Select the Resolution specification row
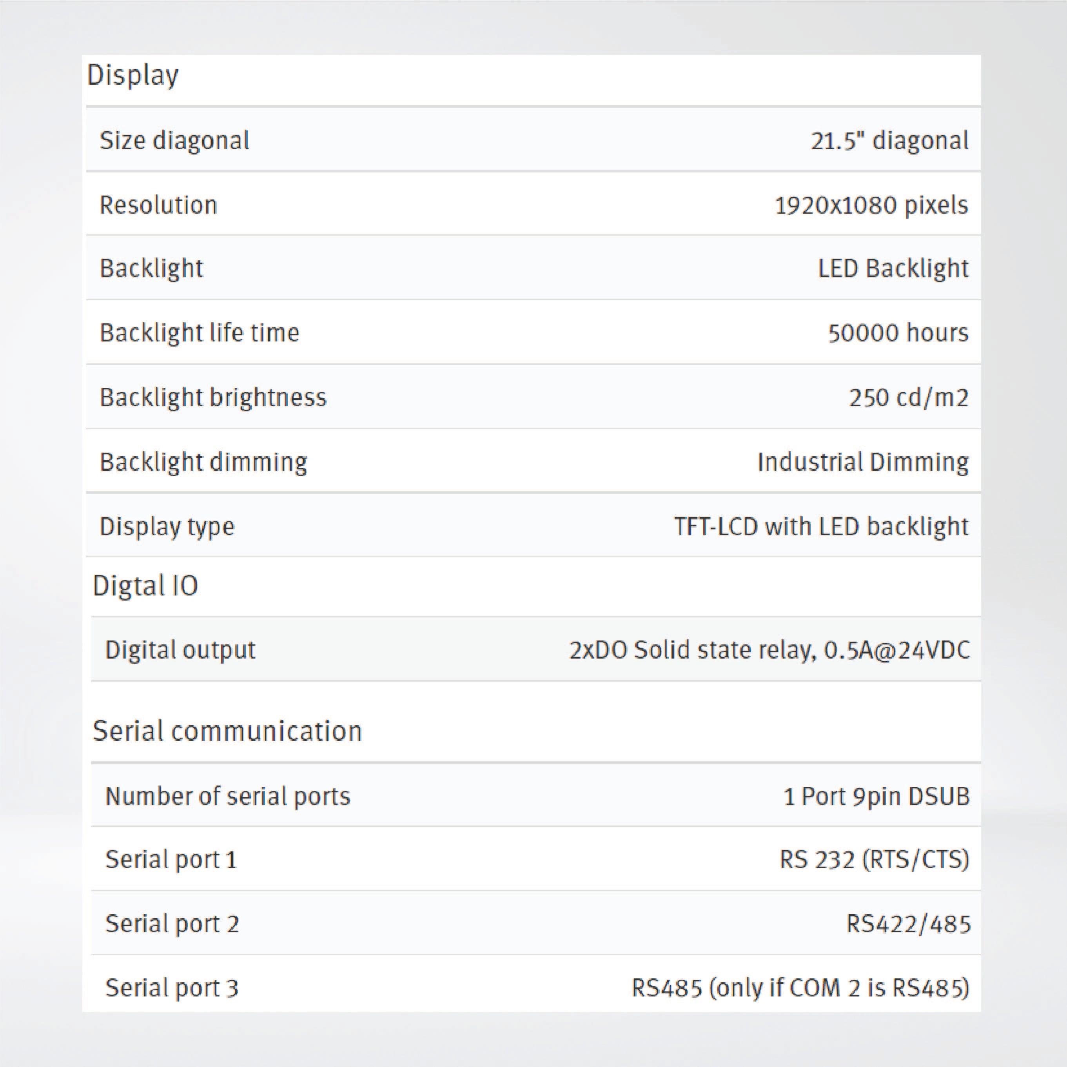The height and width of the screenshot is (1067, 1067). click(158, 204)
